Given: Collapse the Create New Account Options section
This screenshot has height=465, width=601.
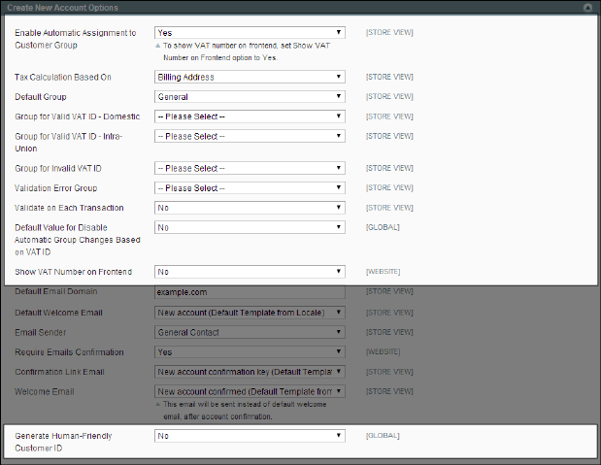Looking at the screenshot, I should point(587,7).
